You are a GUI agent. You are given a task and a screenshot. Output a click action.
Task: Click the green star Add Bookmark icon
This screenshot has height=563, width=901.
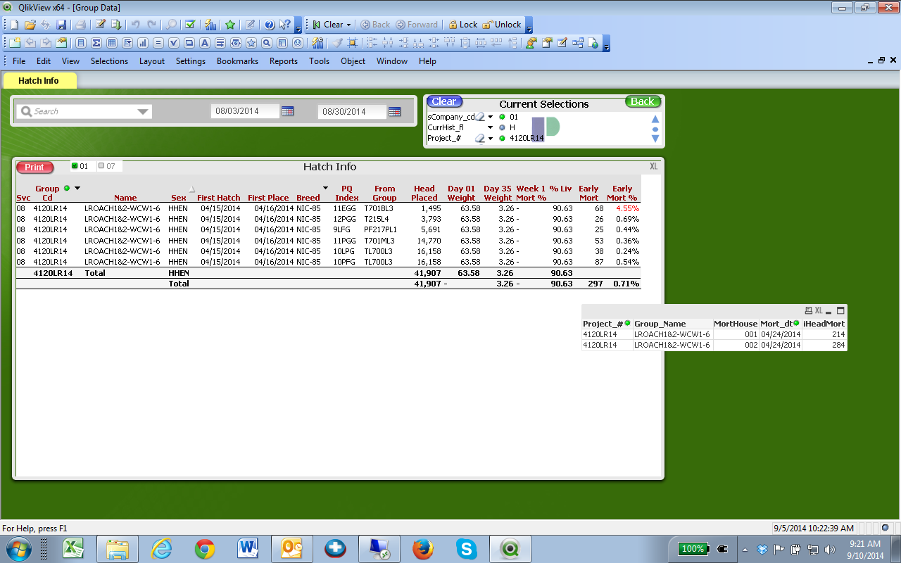(230, 25)
